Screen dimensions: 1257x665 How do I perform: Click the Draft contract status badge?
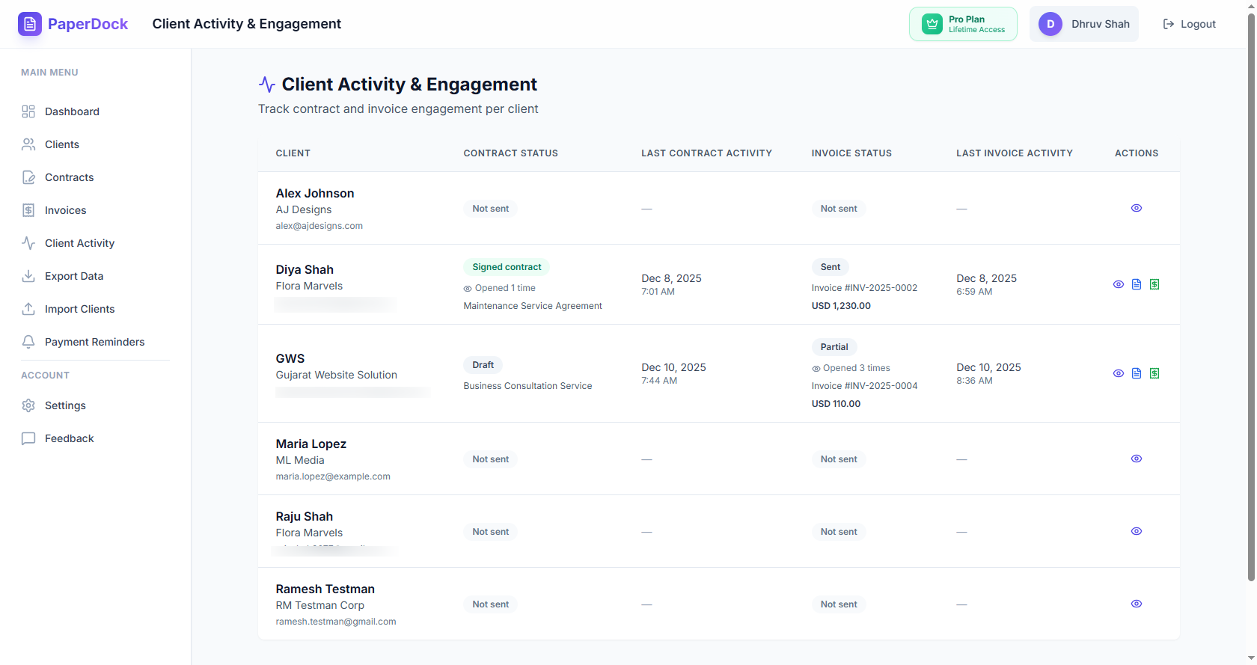pyautogui.click(x=483, y=365)
